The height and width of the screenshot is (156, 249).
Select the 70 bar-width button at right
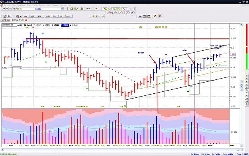[247, 90]
